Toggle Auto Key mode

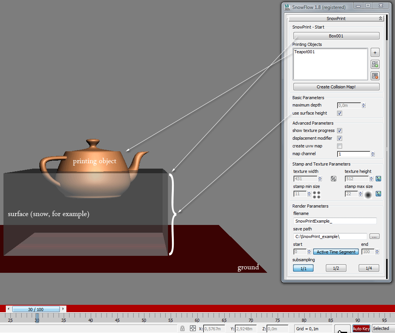coord(361,328)
